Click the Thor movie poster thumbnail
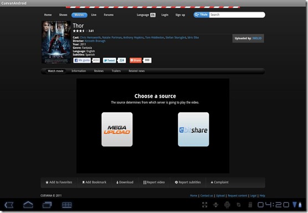The image size is (308, 213). point(56,42)
